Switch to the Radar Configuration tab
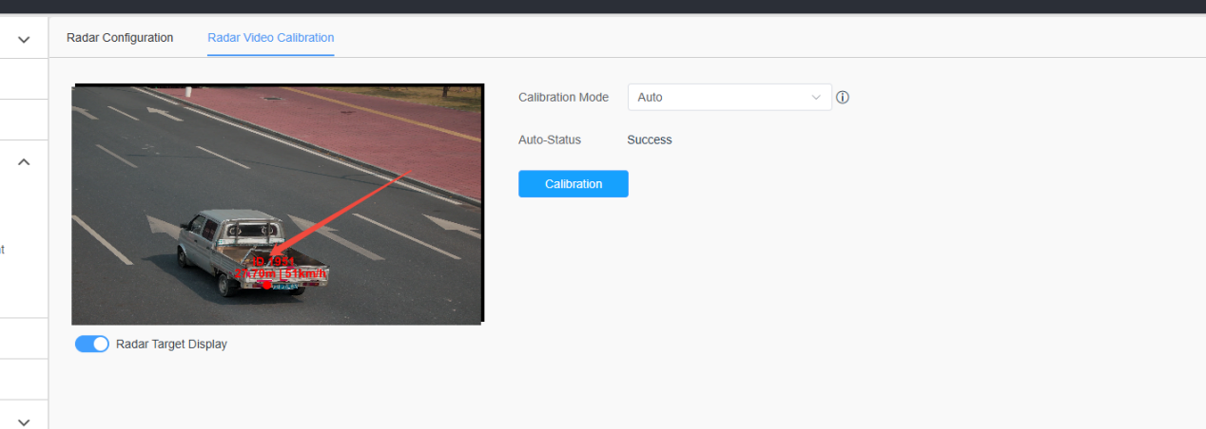 (120, 38)
